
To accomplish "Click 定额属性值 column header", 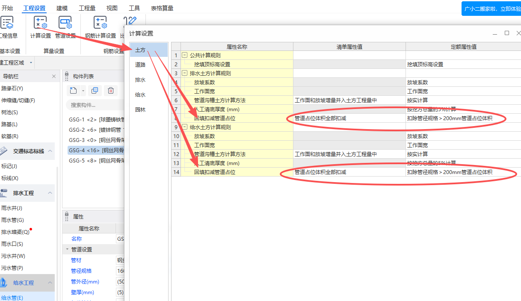I will (463, 47).
